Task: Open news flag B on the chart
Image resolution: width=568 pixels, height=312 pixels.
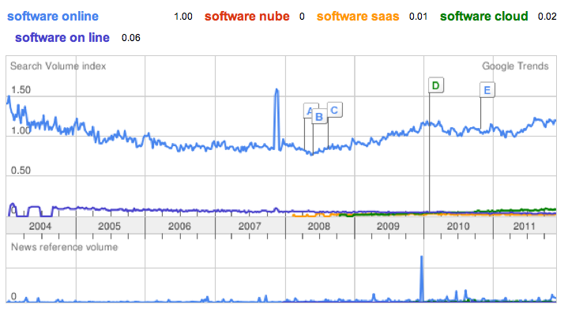Action: (x=319, y=117)
